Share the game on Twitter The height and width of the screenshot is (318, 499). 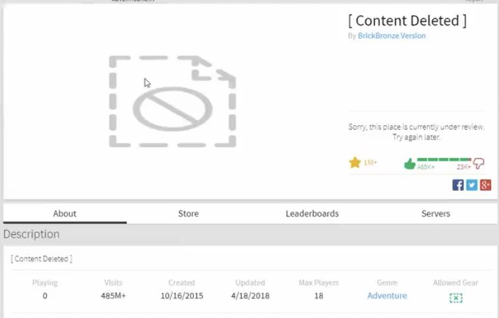(471, 185)
